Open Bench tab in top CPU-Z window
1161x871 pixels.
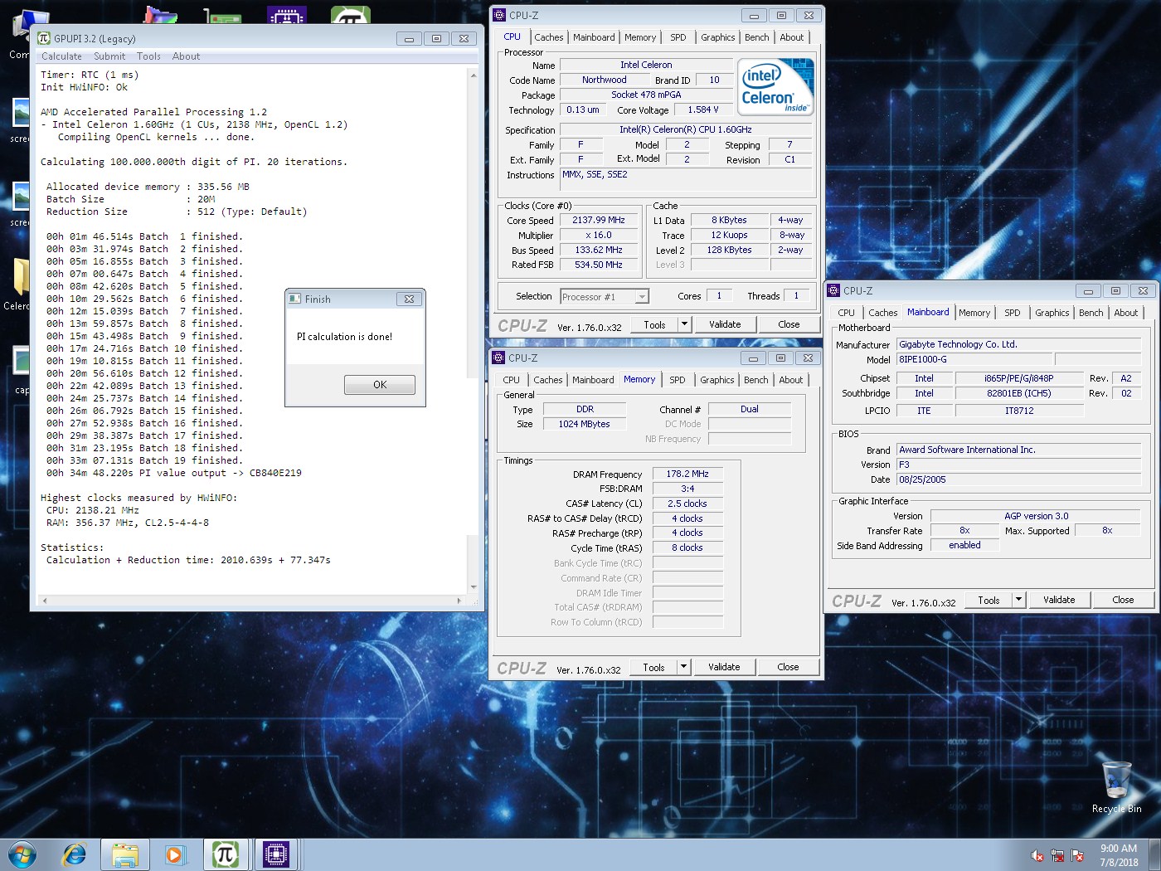pos(756,37)
